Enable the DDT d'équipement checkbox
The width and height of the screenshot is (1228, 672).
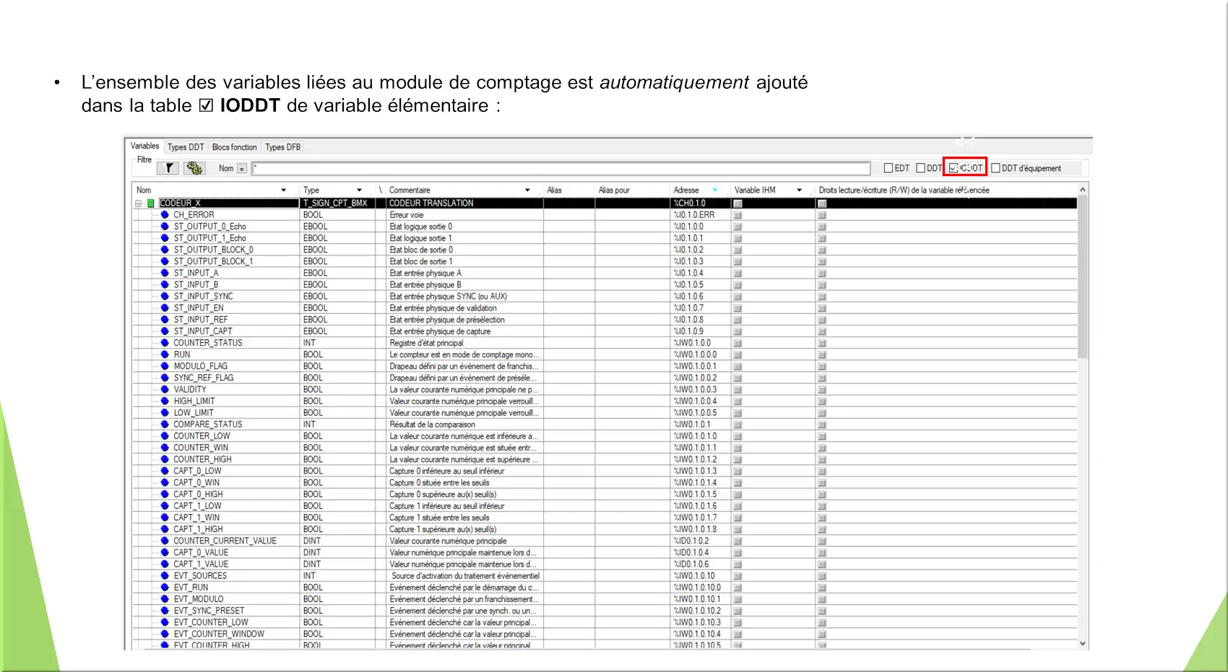(x=995, y=168)
